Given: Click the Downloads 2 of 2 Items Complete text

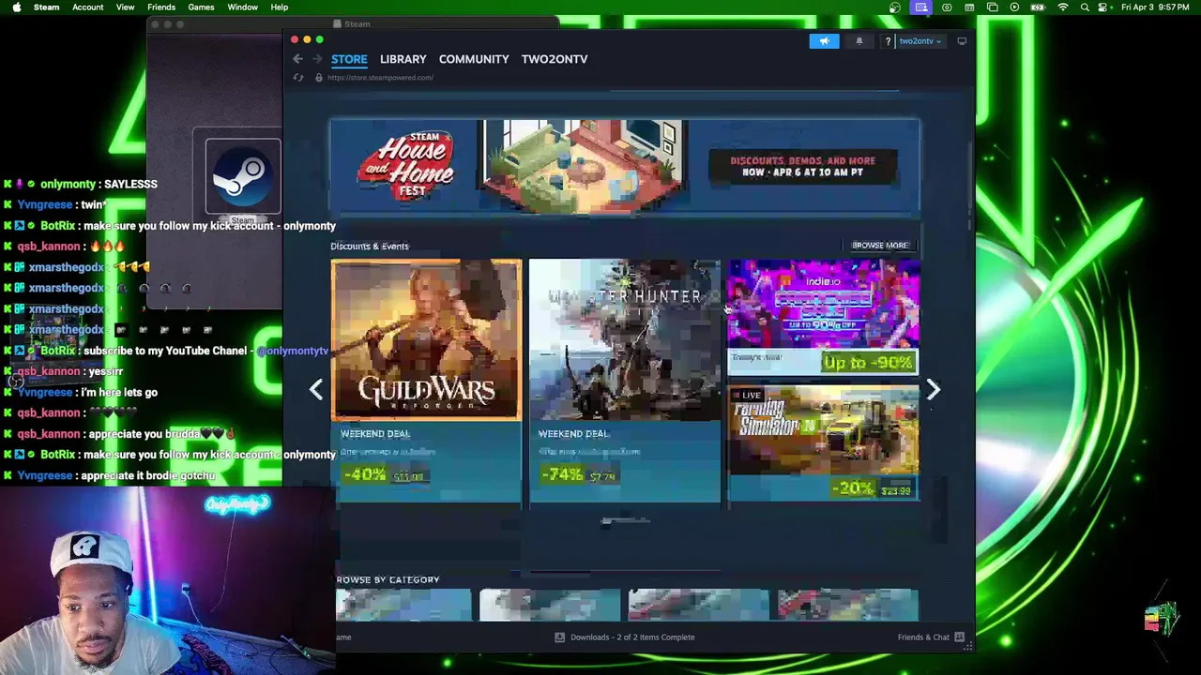Looking at the screenshot, I should 632,637.
